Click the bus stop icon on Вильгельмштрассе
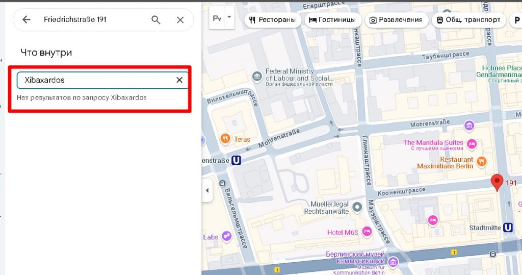 [x=222, y=183]
